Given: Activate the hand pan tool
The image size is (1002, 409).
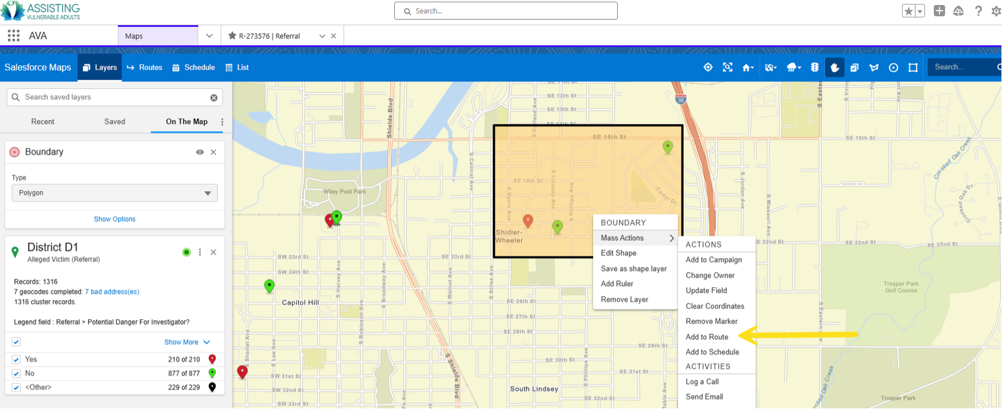Looking at the screenshot, I should (x=835, y=67).
